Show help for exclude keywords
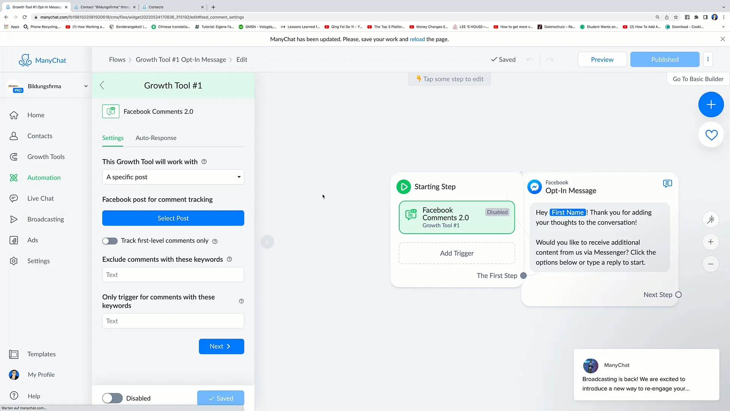The image size is (730, 411). point(229,260)
